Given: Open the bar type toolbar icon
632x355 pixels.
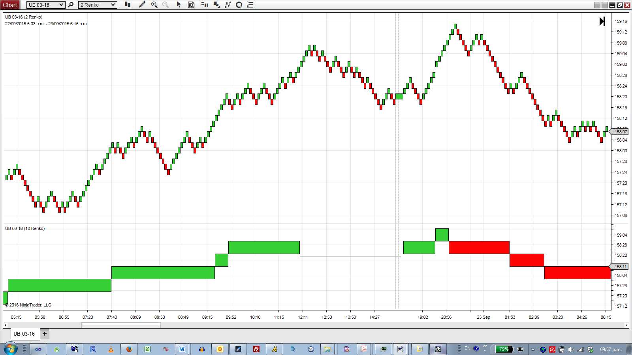Looking at the screenshot, I should 128,4.
